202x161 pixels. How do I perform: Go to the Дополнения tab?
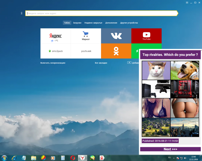point(111,23)
